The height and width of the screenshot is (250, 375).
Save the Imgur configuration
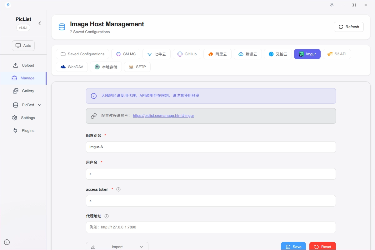click(294, 246)
